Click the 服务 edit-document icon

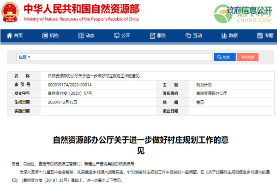coord(152,35)
